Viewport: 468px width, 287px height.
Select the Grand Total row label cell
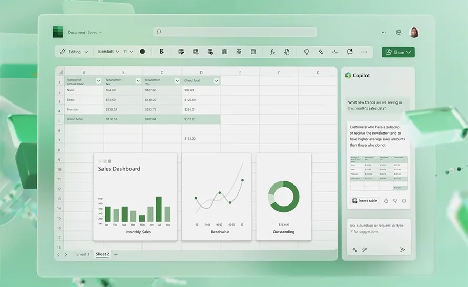coord(84,119)
